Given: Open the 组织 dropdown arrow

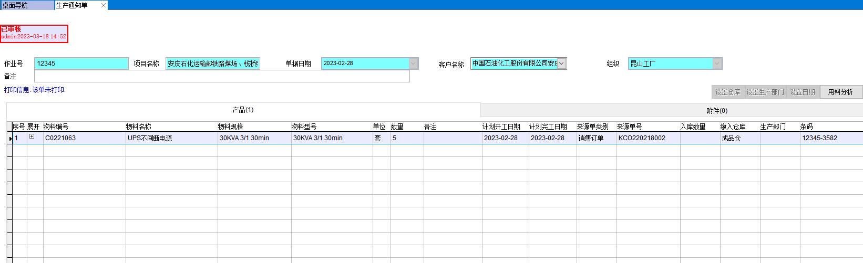Looking at the screenshot, I should pos(717,64).
